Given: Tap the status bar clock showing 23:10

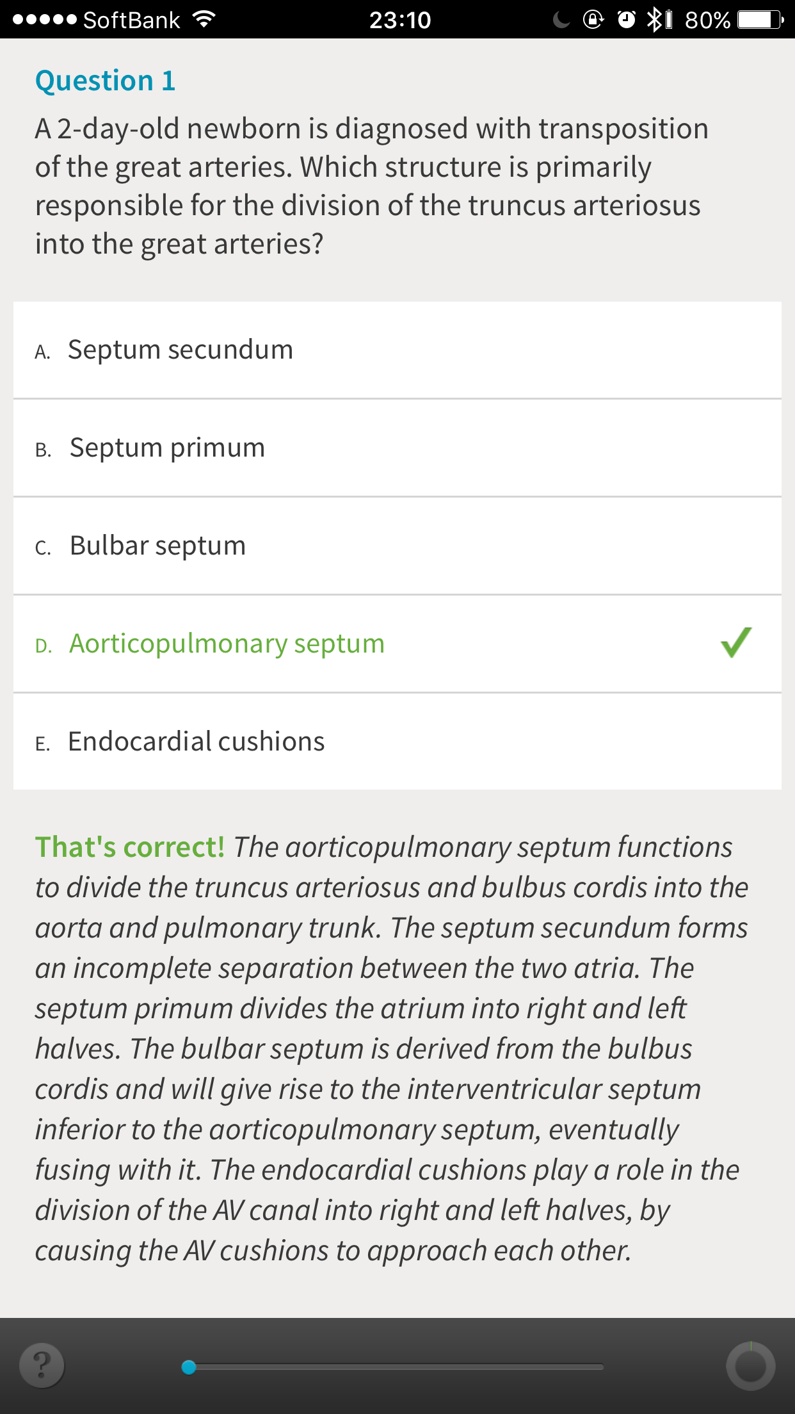Looking at the screenshot, I should [x=400, y=20].
